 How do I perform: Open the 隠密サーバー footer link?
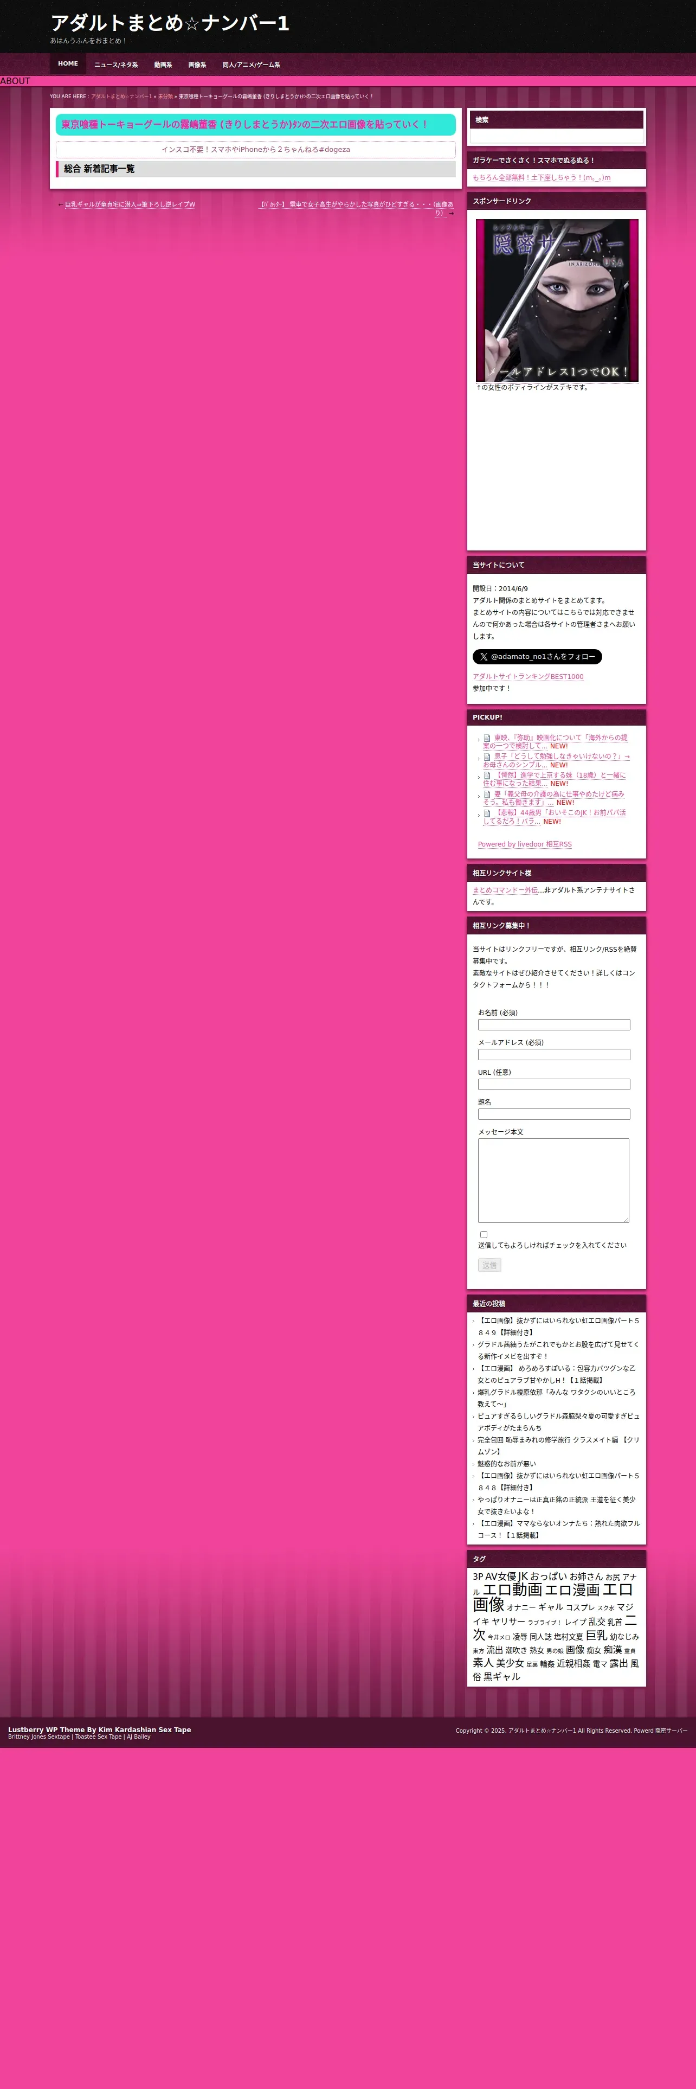pyautogui.click(x=671, y=1731)
